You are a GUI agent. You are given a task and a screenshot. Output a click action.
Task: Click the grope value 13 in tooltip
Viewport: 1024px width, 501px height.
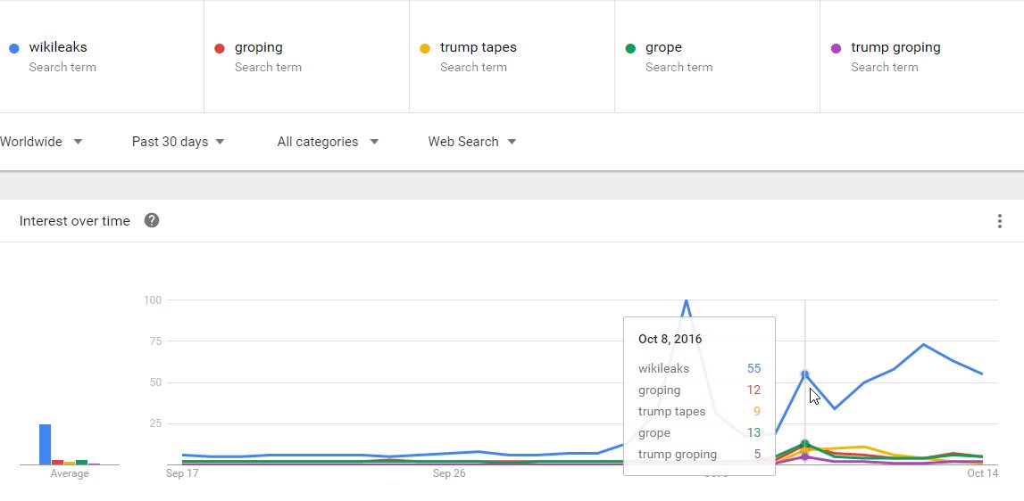[753, 433]
